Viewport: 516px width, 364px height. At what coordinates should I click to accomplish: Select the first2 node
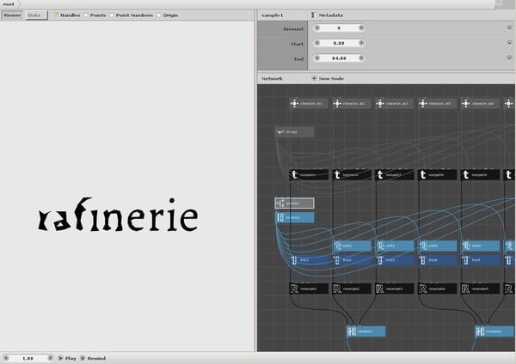click(352, 260)
